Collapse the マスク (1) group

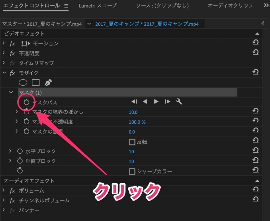pos(11,92)
